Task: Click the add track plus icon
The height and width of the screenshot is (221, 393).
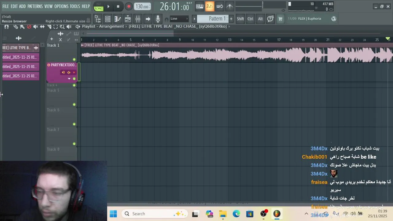Action: pos(52,39)
